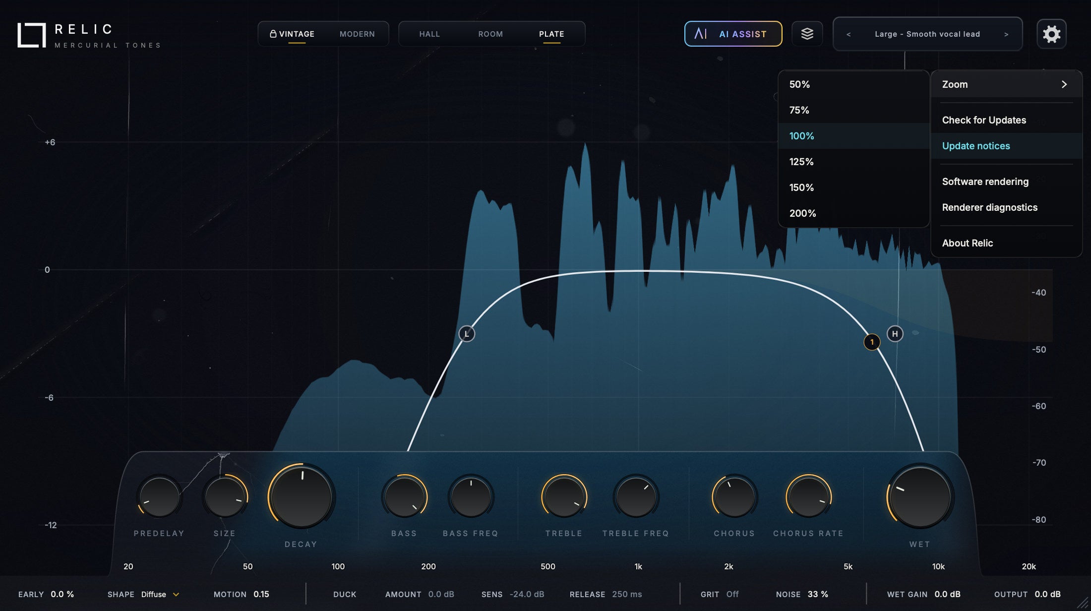The image size is (1091, 611).
Task: Select EQ band node 1
Action: [872, 342]
